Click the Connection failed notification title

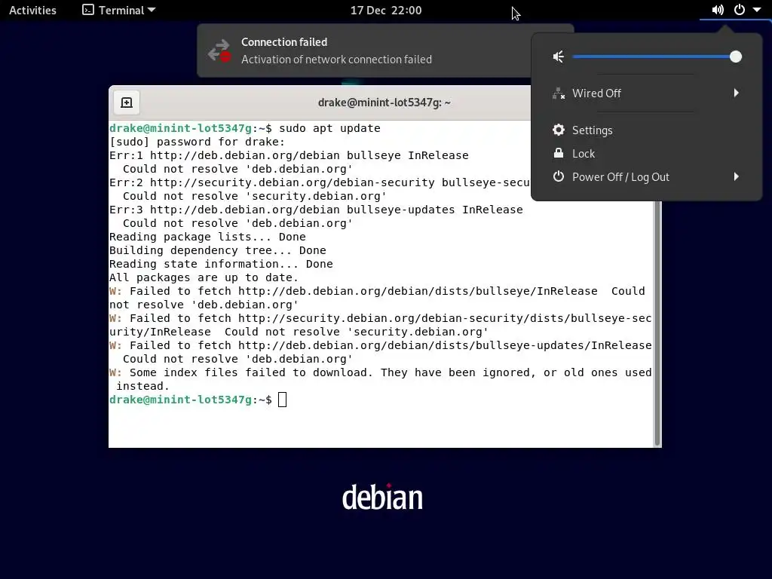[284, 42]
